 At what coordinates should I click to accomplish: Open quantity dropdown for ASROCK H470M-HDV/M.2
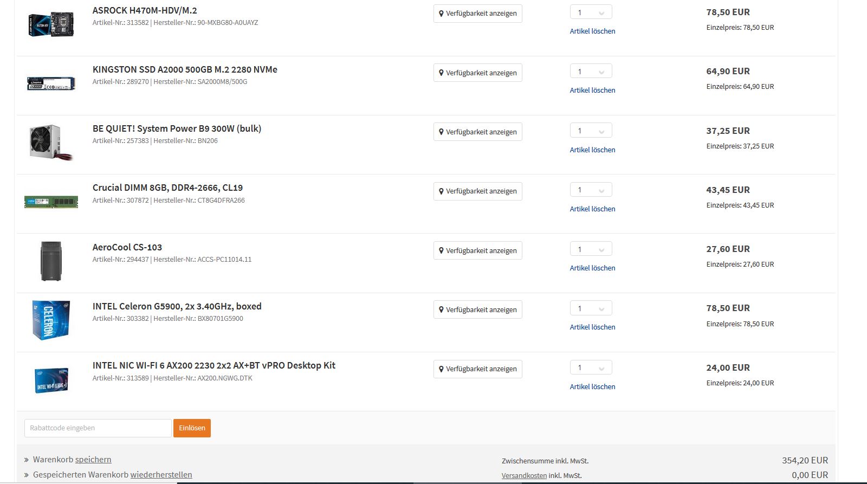click(x=591, y=12)
